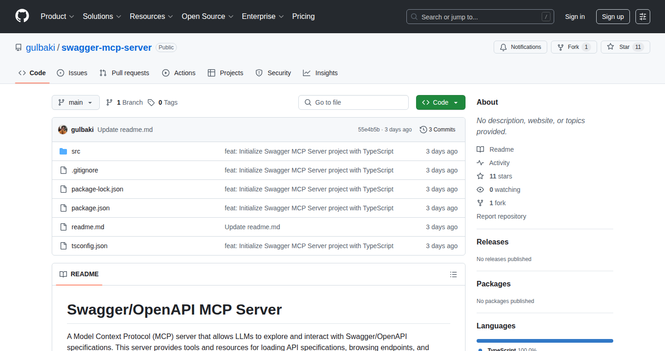Viewport: 665px width, 351px height.
Task: Click the search magnifier icon in header
Action: (414, 17)
